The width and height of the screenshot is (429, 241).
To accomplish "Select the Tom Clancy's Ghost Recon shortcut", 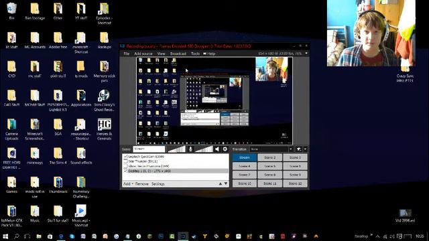I will click(x=105, y=100).
